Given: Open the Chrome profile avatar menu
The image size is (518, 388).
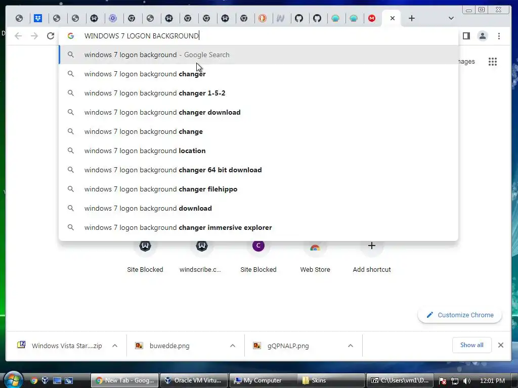Looking at the screenshot, I should pyautogui.click(x=482, y=36).
